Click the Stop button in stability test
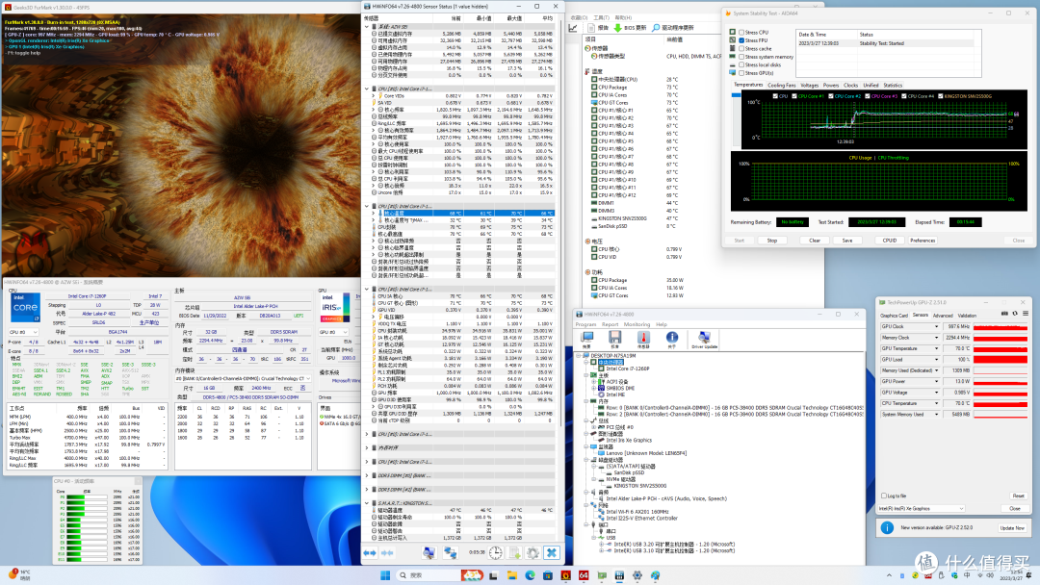This screenshot has width=1040, height=585. click(x=772, y=241)
